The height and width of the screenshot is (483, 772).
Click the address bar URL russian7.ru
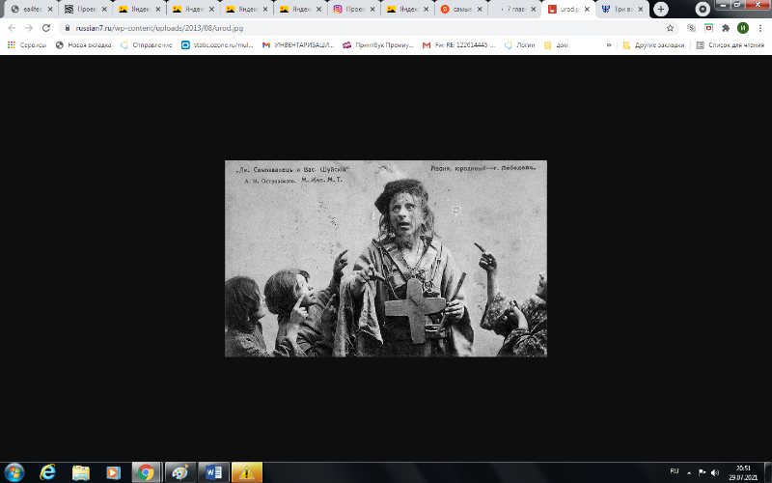click(159, 28)
